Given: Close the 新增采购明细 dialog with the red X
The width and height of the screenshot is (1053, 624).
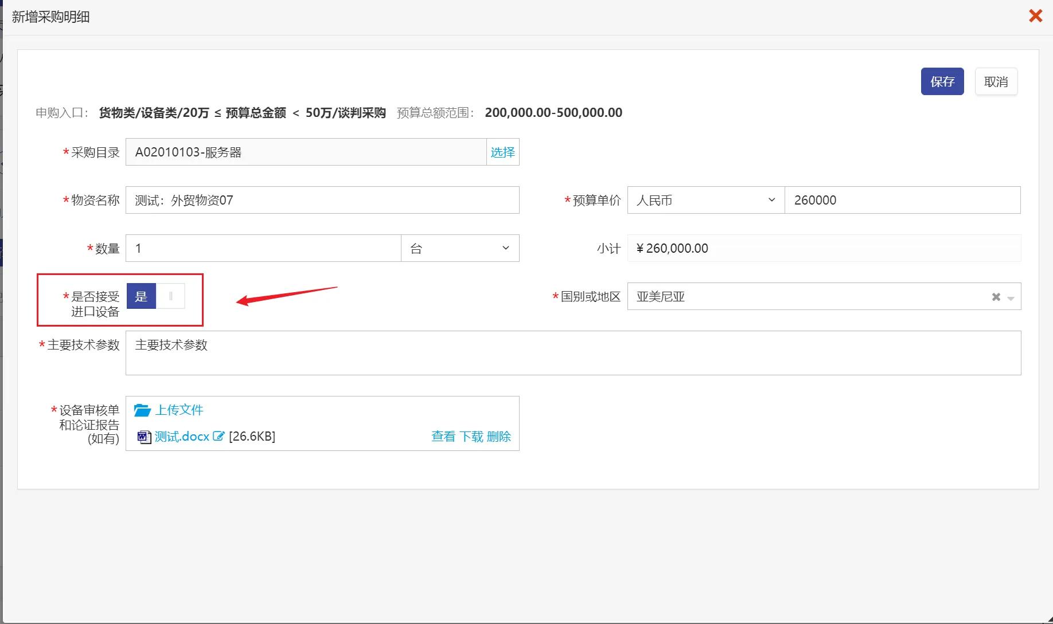Looking at the screenshot, I should pos(1035,15).
